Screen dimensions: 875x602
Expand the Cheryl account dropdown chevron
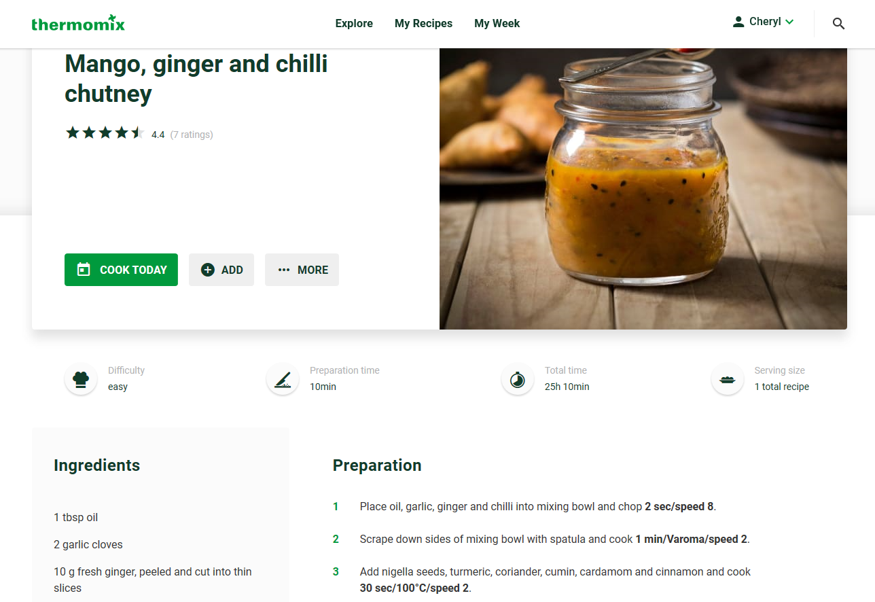(789, 22)
